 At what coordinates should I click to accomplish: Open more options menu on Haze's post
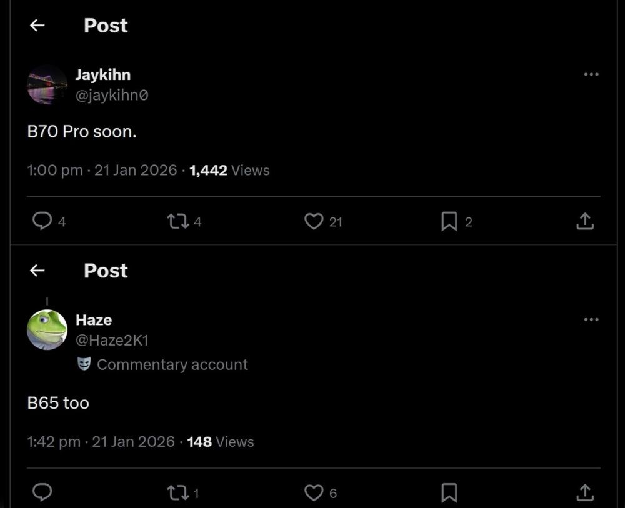(591, 319)
